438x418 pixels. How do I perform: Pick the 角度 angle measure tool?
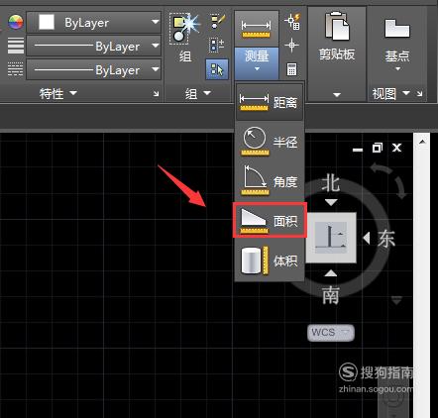pos(270,181)
